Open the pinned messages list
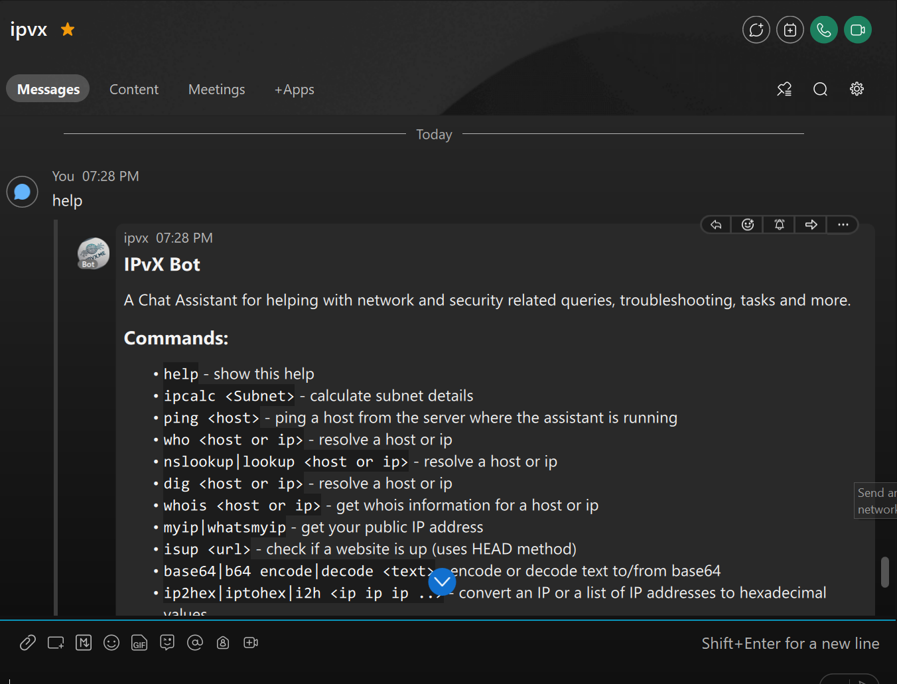Screen dimensions: 897x684 pos(784,89)
